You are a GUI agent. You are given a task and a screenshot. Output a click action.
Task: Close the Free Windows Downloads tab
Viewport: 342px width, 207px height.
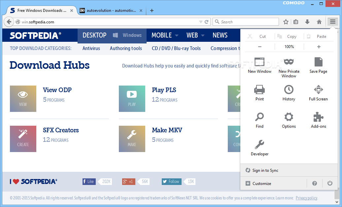72,11
